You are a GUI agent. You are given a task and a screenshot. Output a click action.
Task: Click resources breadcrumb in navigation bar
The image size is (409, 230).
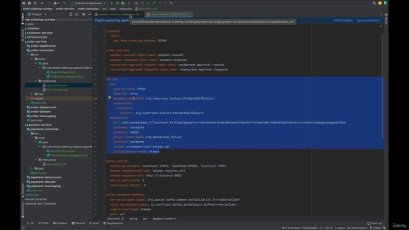coord(125,8)
